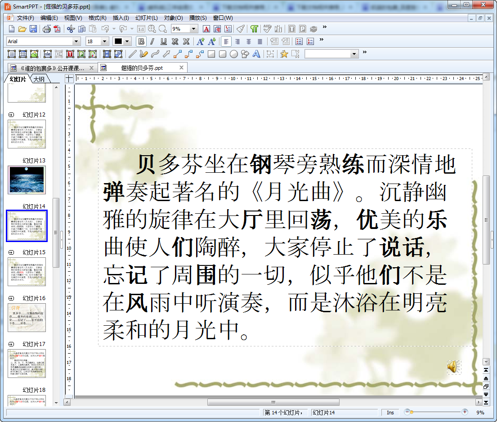Draw an ellipse shape

click(x=233, y=54)
